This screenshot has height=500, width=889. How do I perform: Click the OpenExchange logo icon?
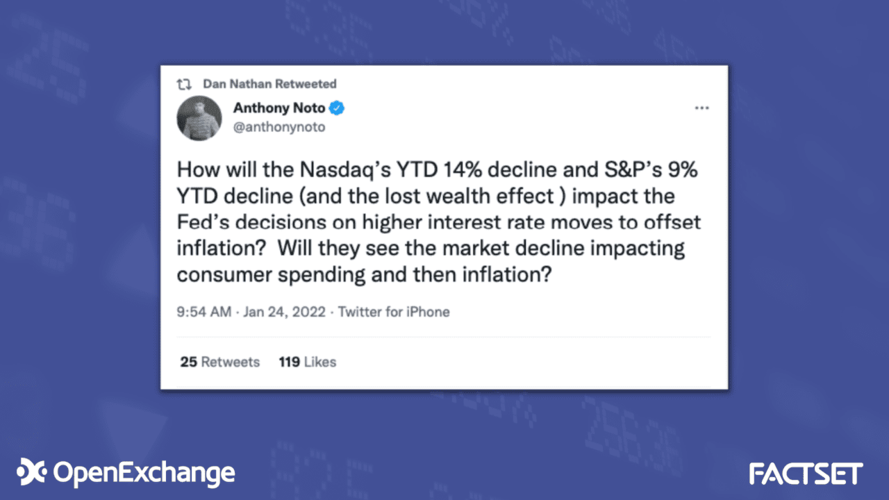click(x=31, y=472)
